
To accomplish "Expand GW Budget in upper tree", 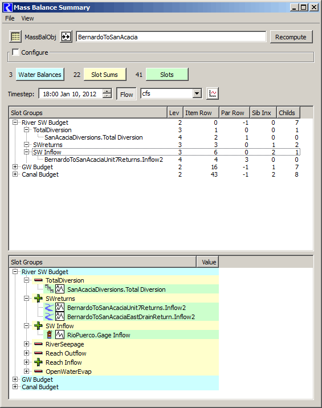I will [15, 167].
